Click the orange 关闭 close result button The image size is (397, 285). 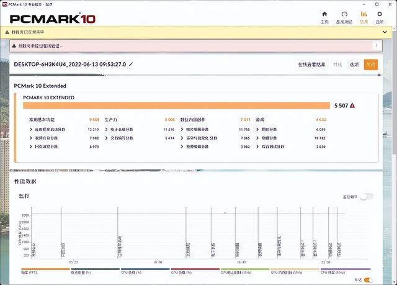370,65
